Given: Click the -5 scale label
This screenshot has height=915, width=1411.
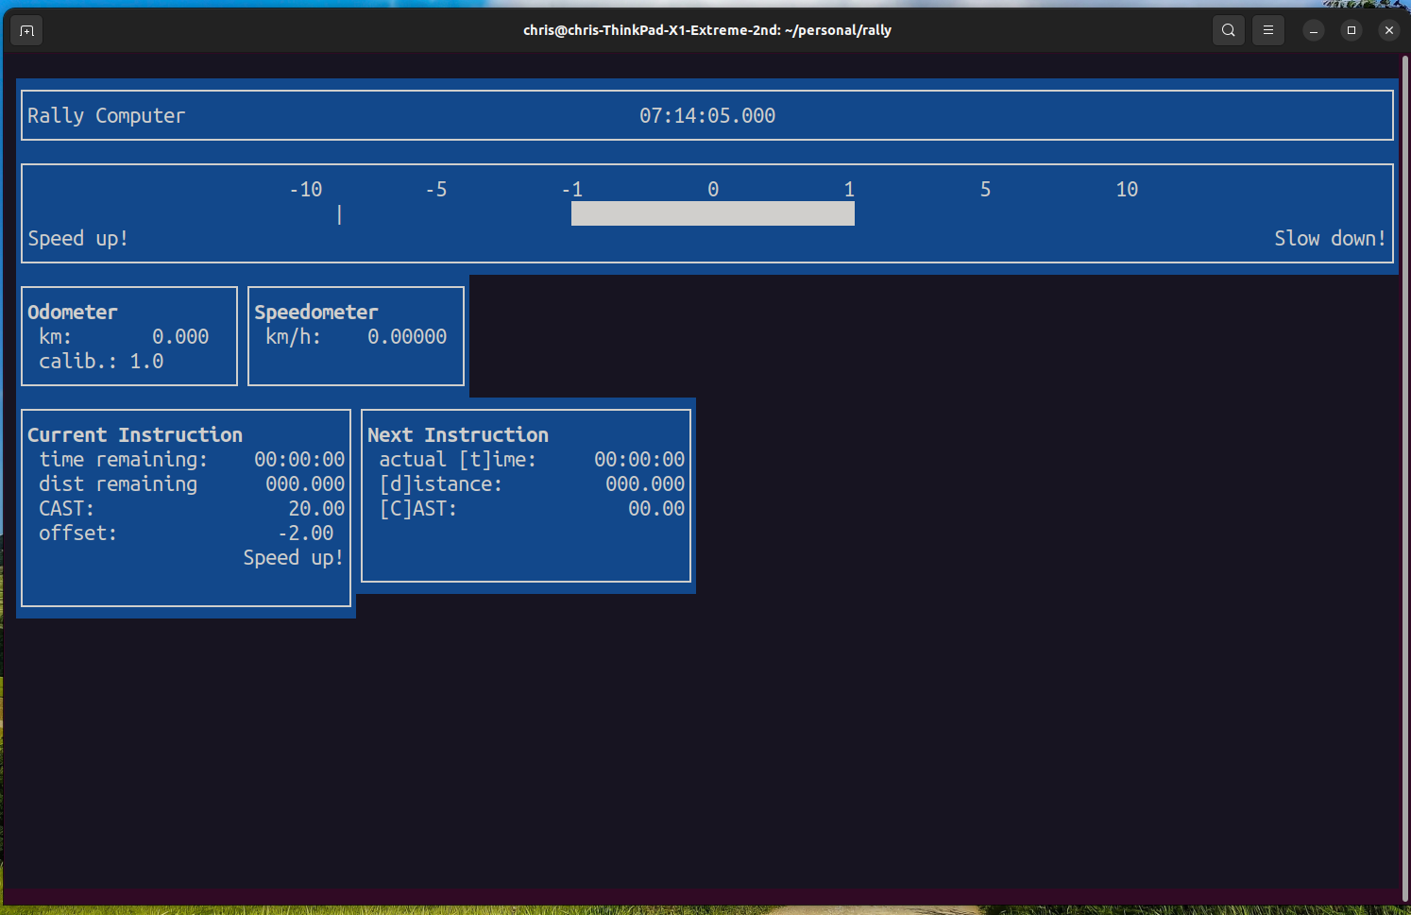Looking at the screenshot, I should 436,189.
